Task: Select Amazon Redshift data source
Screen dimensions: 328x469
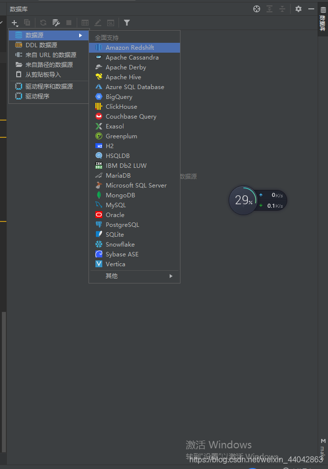Action: click(x=135, y=48)
